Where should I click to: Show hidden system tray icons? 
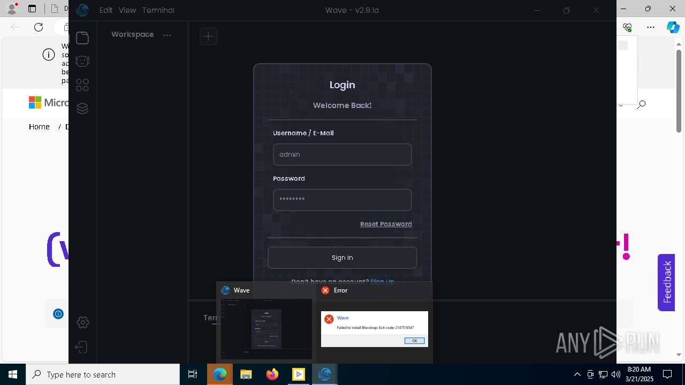577,374
